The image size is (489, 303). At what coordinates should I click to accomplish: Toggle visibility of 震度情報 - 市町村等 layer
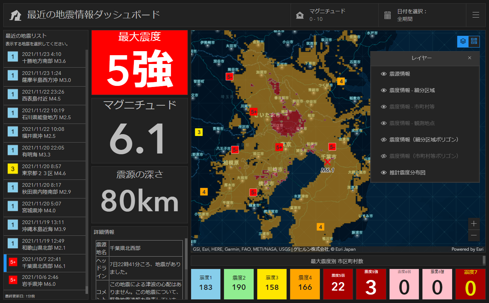pos(384,107)
